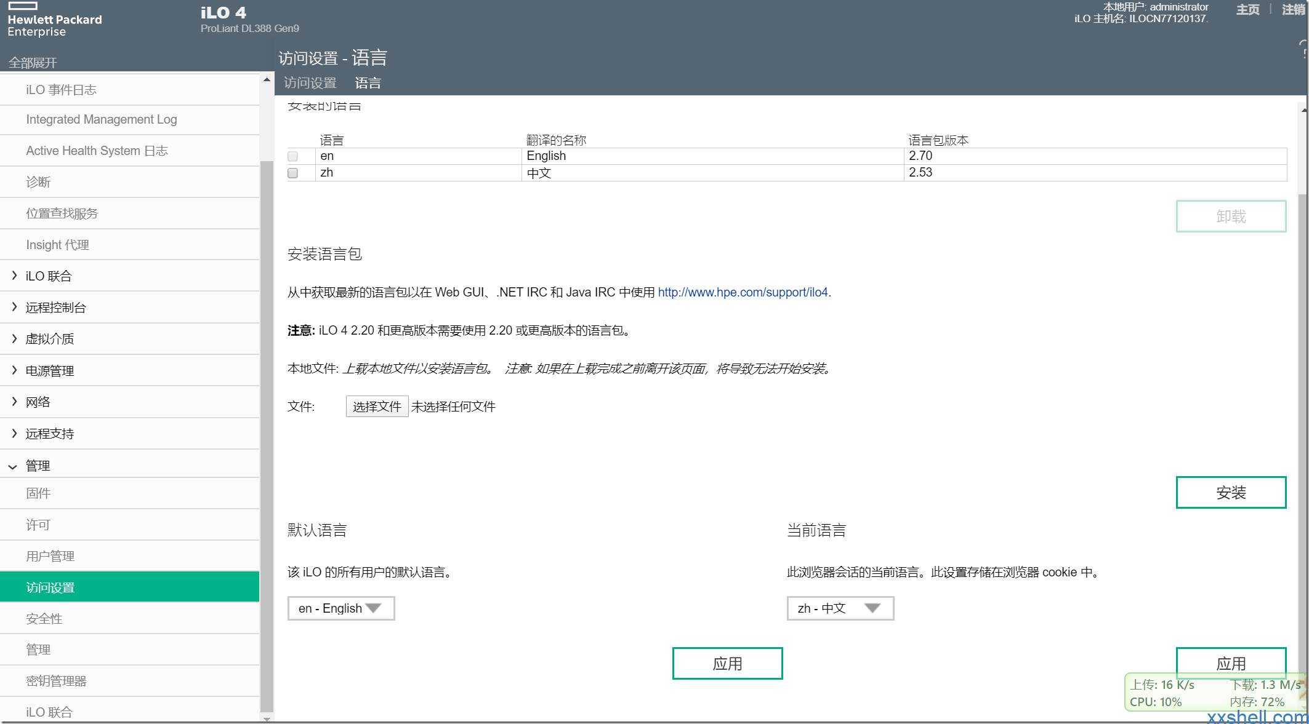Screen dimensions: 1309x724
Task: Open 许可 under 管理
Action: (129, 525)
